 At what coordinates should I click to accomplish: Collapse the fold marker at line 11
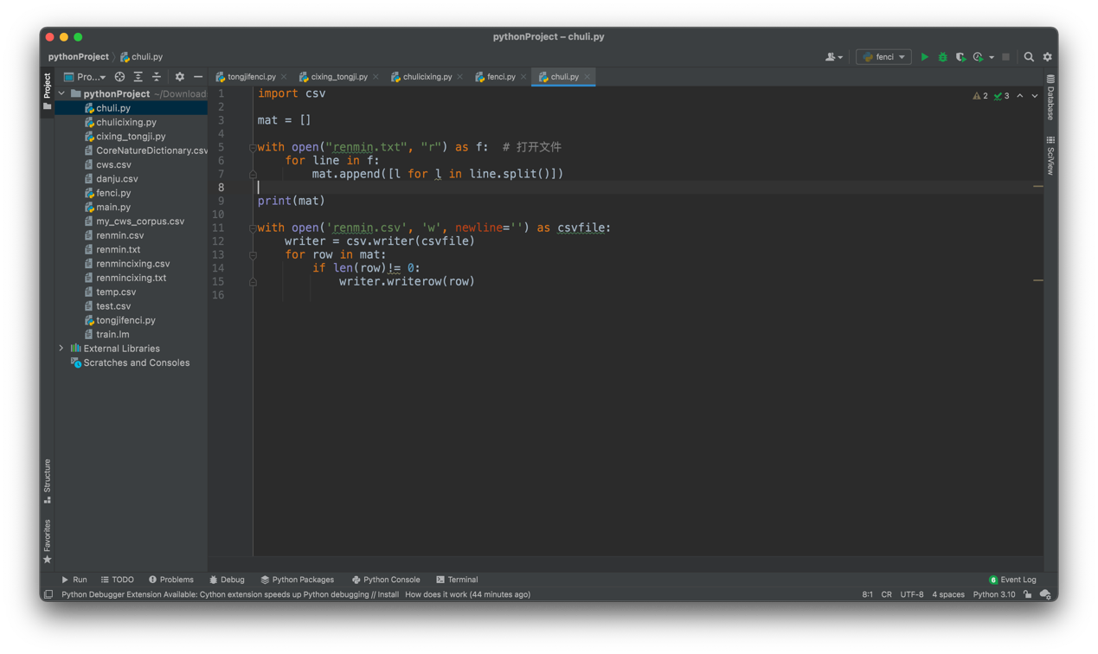253,228
